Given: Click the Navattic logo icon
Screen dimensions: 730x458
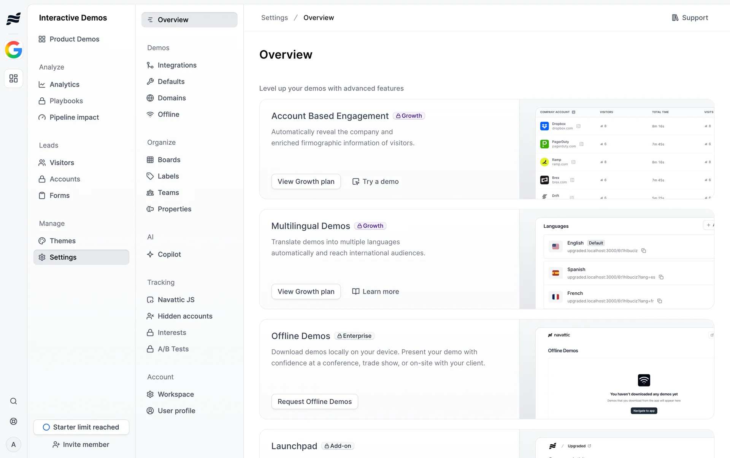Looking at the screenshot, I should tap(14, 18).
